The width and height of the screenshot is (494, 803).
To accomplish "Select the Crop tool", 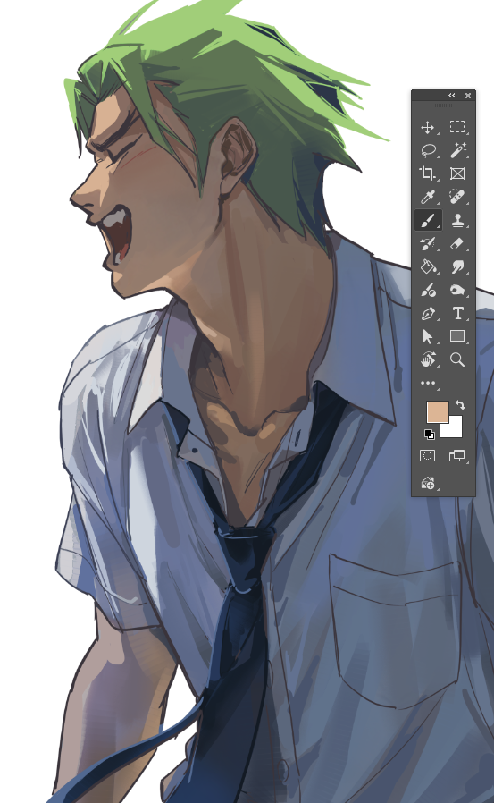I will 427,173.
